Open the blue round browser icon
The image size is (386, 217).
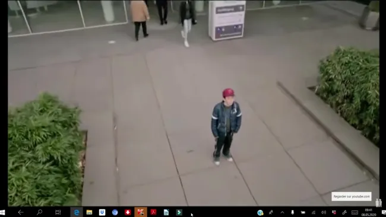coord(115,212)
